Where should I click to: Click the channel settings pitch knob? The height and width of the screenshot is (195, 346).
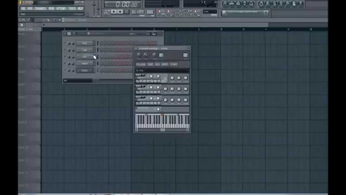pyautogui.click(x=154, y=55)
